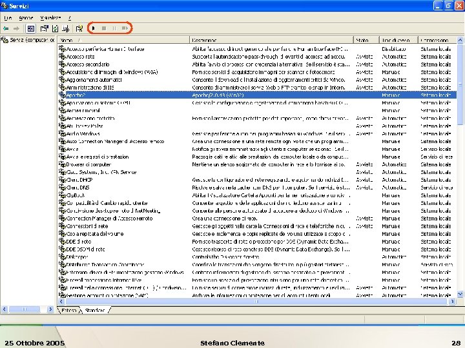This screenshot has height=348, width=465.
Task: Click the gear icon of Client DNS
Action: (x=62, y=187)
